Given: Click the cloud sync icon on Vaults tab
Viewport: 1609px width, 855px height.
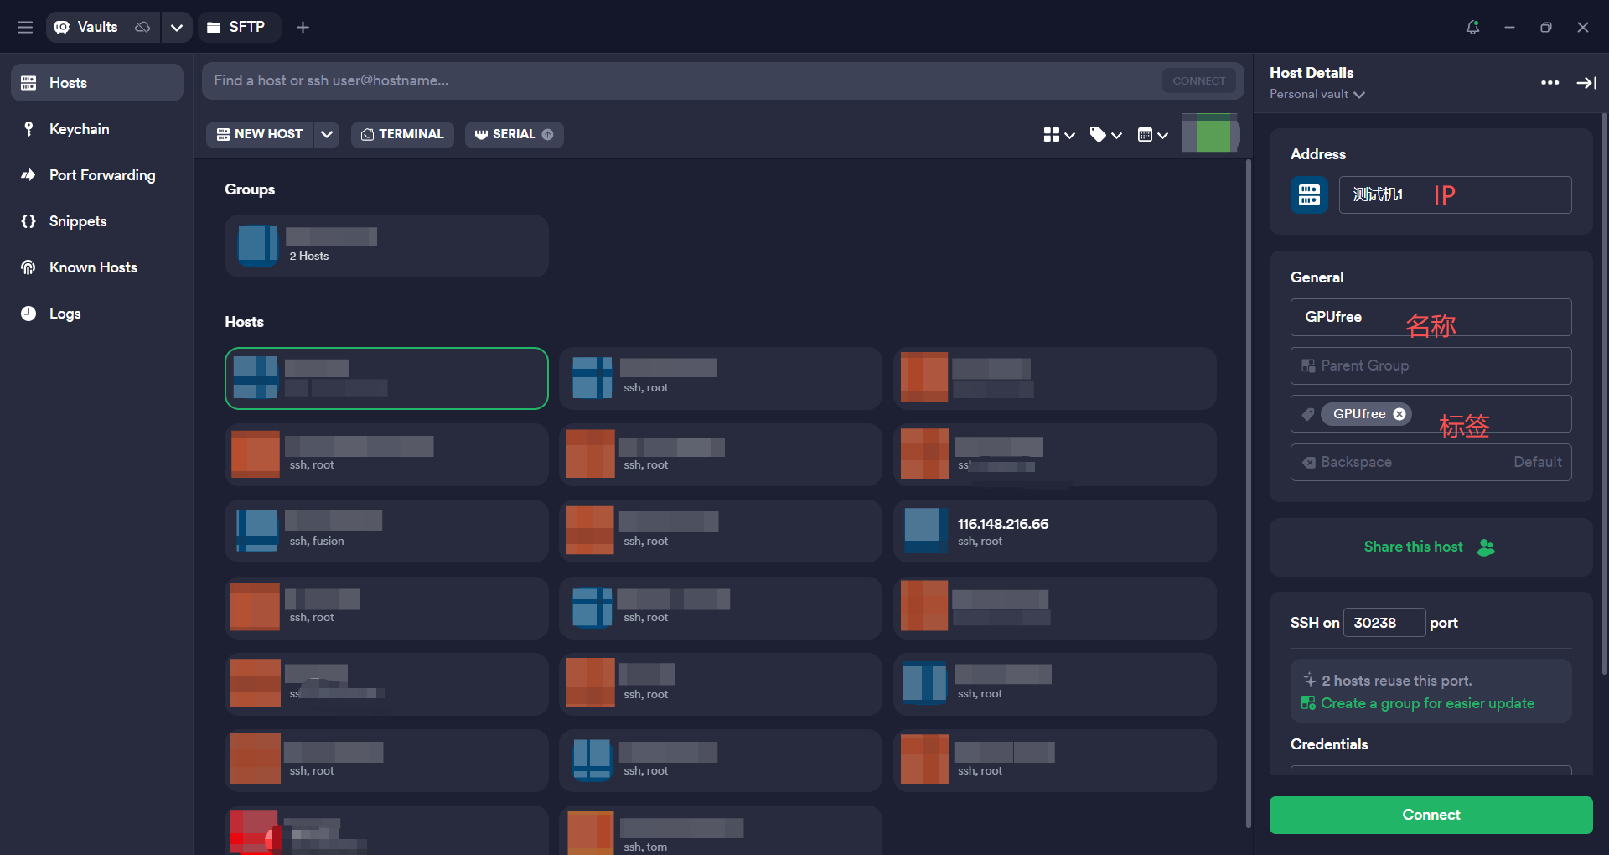Looking at the screenshot, I should click(142, 27).
